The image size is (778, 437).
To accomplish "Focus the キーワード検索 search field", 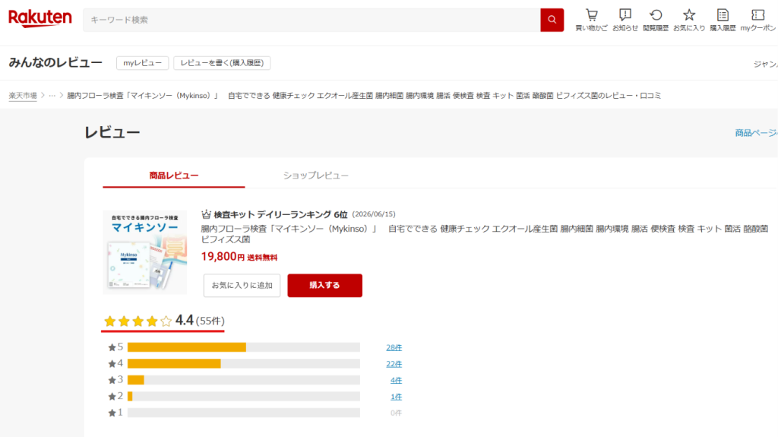I will 312,20.
